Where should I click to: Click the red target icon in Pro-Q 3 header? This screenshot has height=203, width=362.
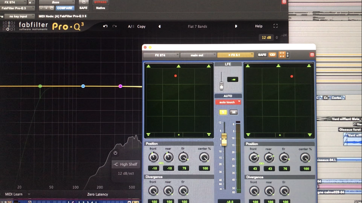pyautogui.click(x=284, y=2)
